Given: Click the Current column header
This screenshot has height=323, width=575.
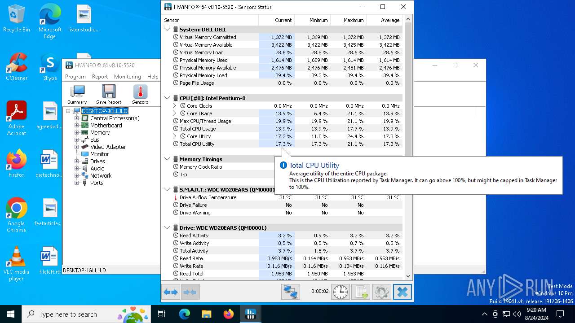Looking at the screenshot, I should 276,20.
